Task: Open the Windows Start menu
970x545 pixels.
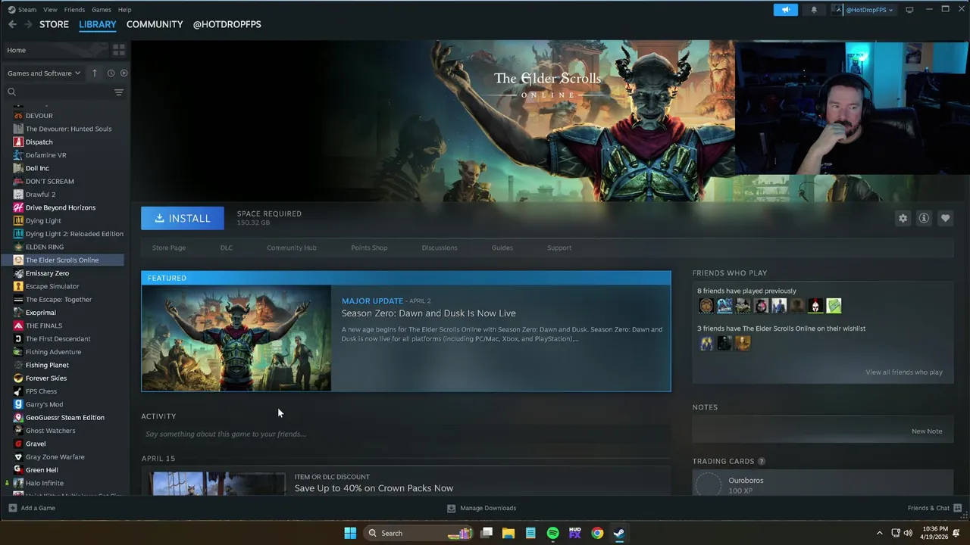Action: (350, 533)
